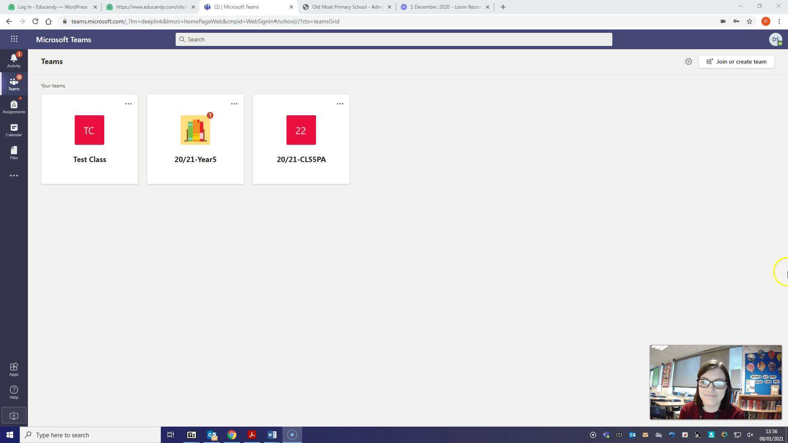788x443 pixels.
Task: Click Join or create team button
Action: 736,62
